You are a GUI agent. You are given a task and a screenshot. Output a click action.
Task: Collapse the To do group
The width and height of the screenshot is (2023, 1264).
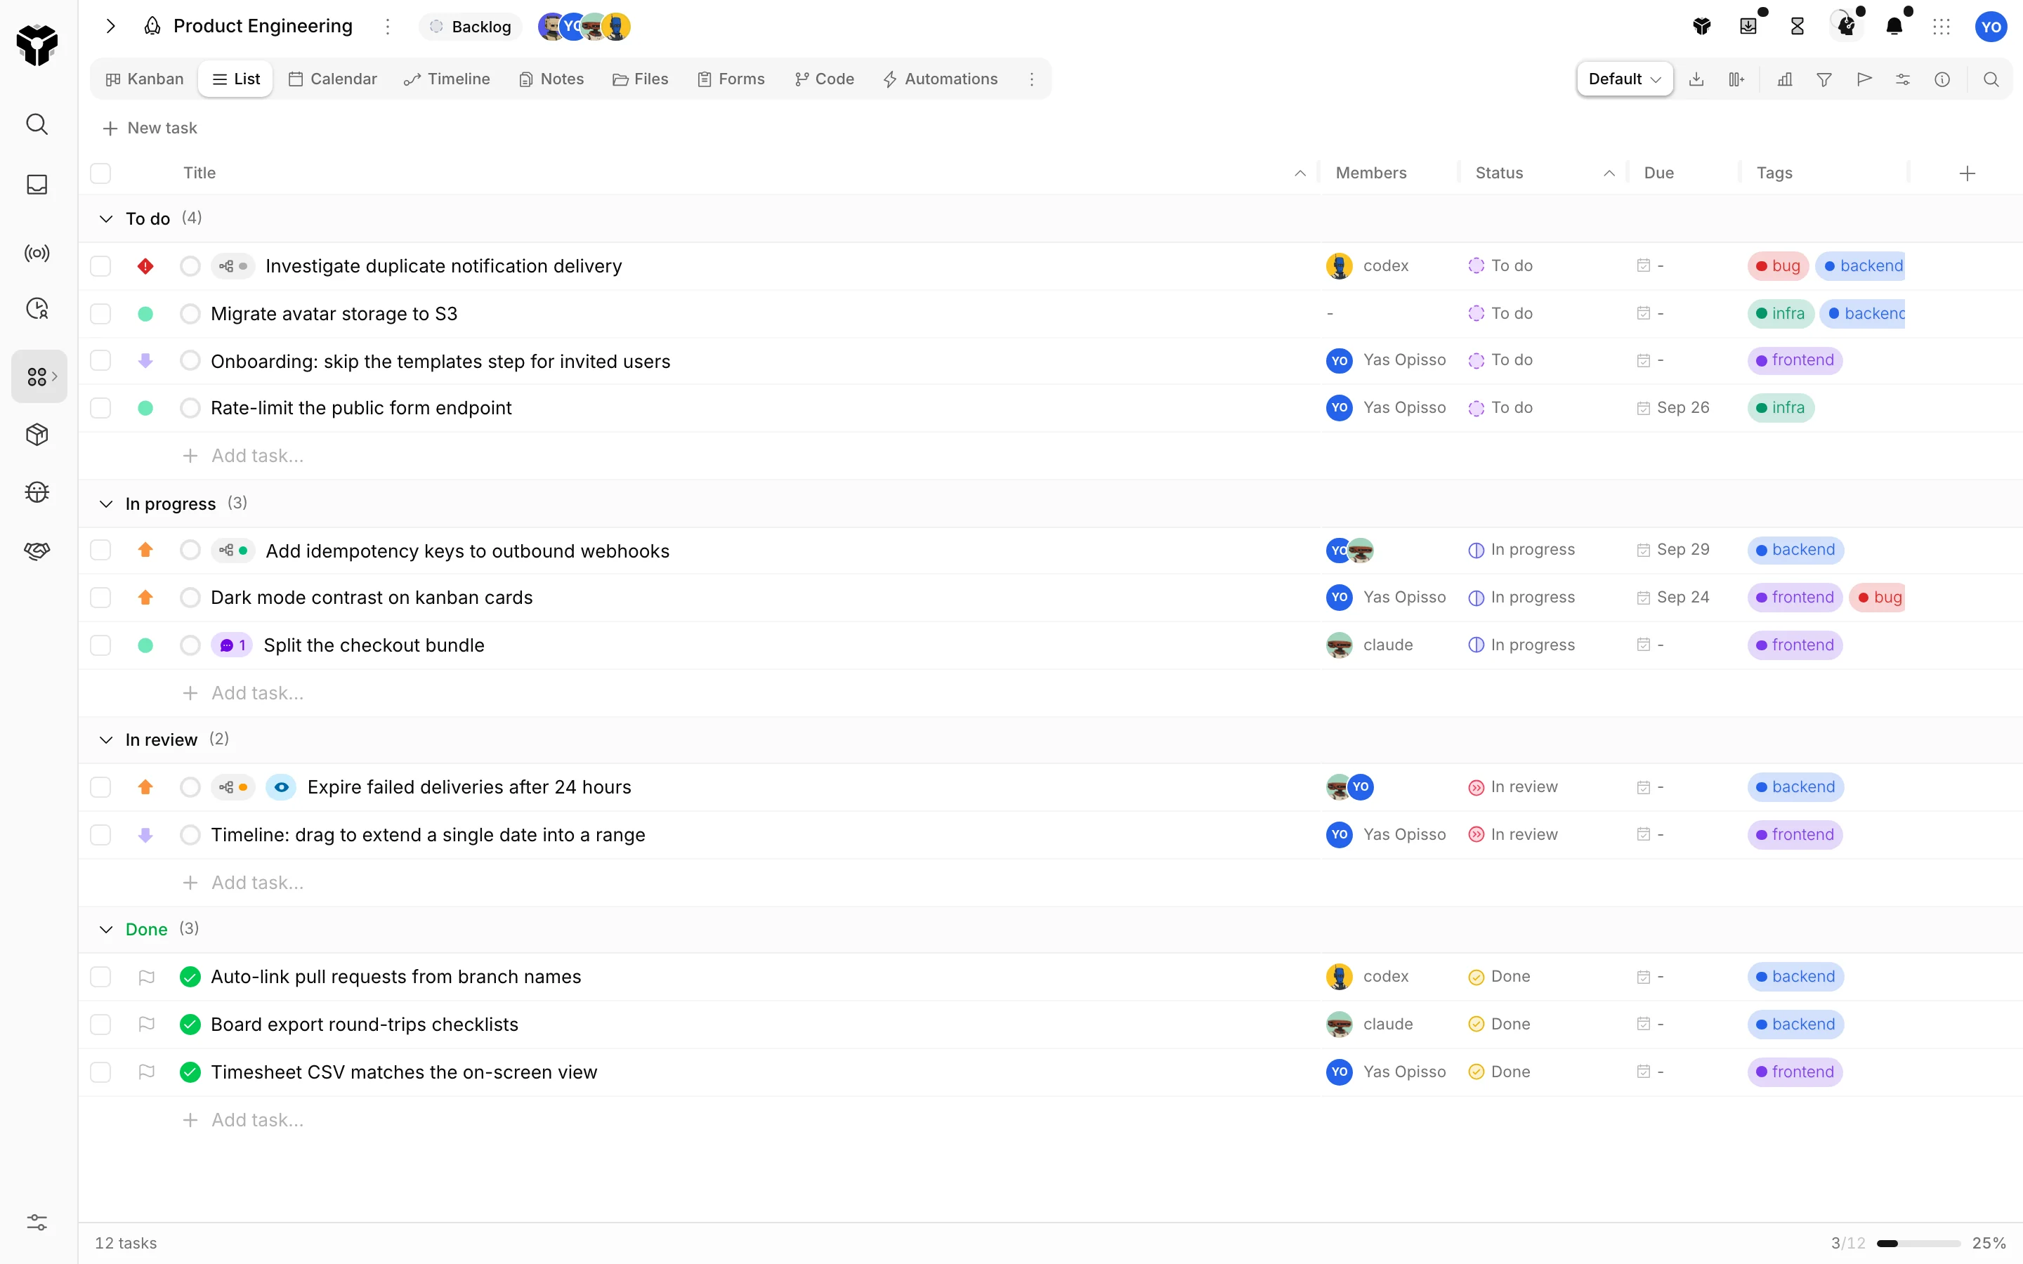pos(106,219)
